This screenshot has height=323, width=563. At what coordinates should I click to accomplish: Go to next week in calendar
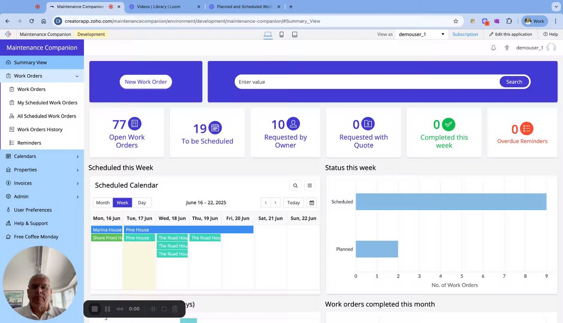pos(275,203)
